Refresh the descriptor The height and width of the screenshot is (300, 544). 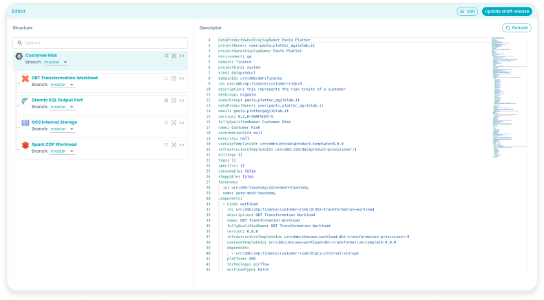516,28
